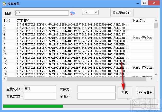Select row 9 in file list
Screen dimensions: 162x112
pyautogui.click(x=78, y=51)
